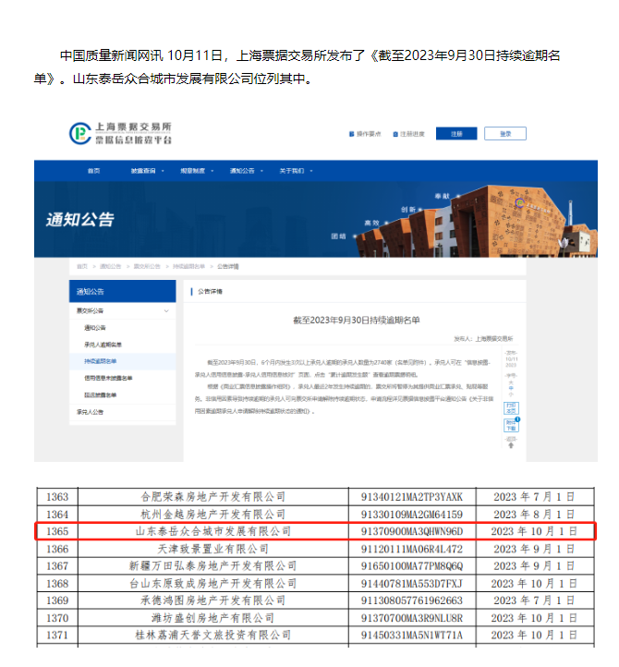619x667 pixels.
Task: Expand the arrow beside 规章制度
Action: tap(212, 171)
